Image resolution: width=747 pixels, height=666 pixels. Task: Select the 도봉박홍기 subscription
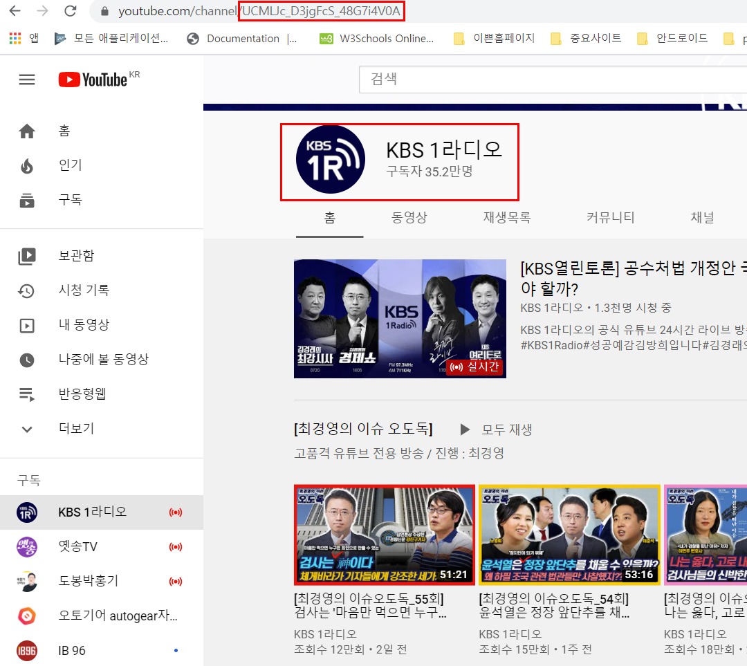pos(102,581)
